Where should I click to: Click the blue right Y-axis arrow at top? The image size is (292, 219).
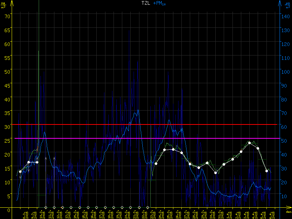point(280,4)
